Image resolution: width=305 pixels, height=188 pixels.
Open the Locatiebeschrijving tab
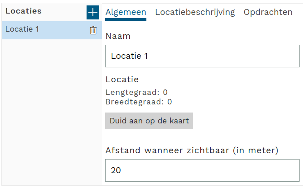[195, 12]
